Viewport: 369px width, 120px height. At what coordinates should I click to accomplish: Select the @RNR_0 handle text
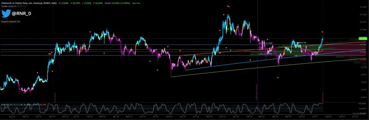pyautogui.click(x=22, y=14)
